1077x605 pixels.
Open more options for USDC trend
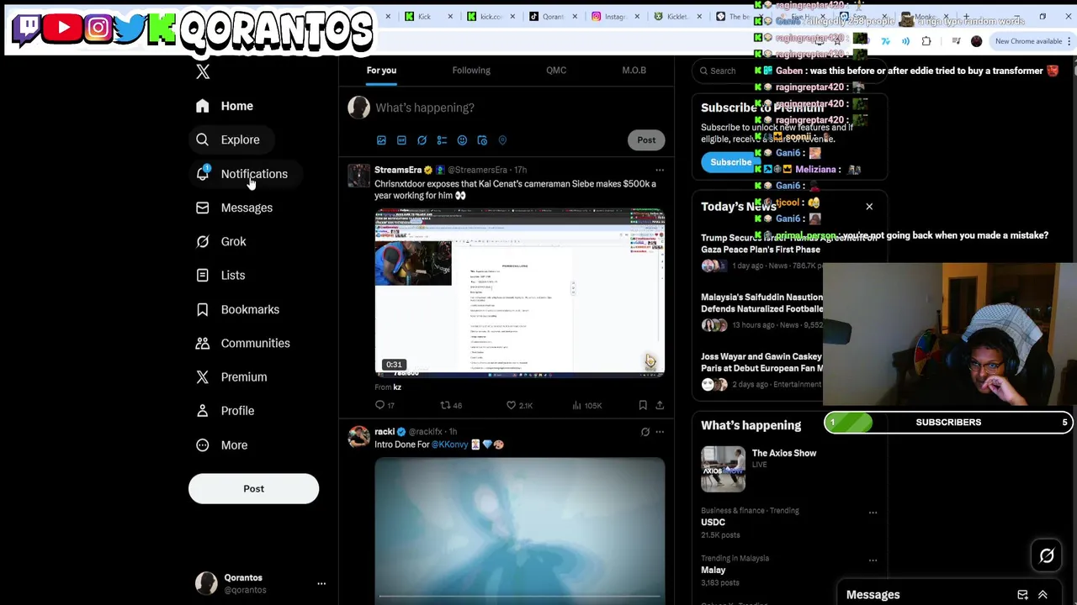(873, 512)
